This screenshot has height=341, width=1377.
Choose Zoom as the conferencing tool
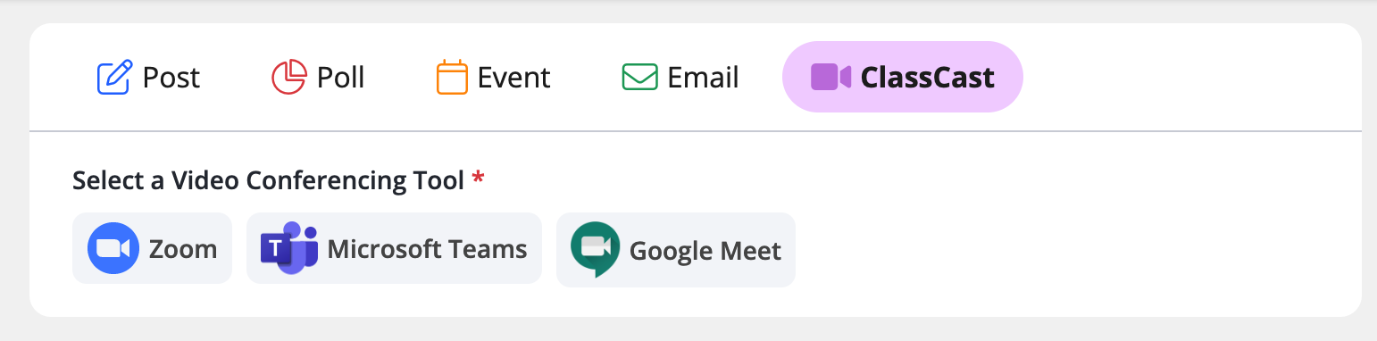tap(152, 248)
